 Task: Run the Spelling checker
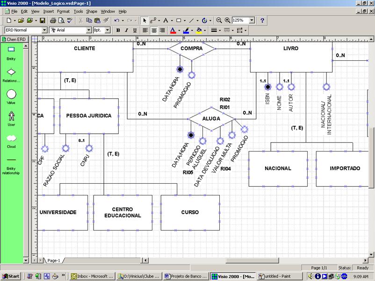click(69, 21)
